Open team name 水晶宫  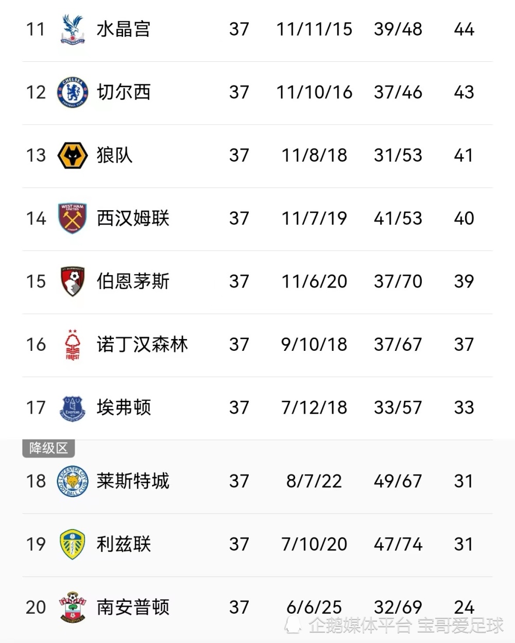(x=124, y=29)
